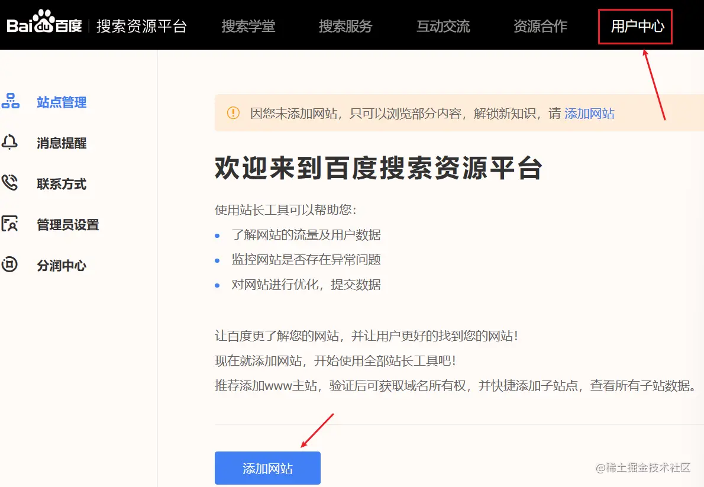Click the heading 欢迎来到百度搜索资源平台
Viewport: 704px width, 487px height.
click(x=379, y=169)
